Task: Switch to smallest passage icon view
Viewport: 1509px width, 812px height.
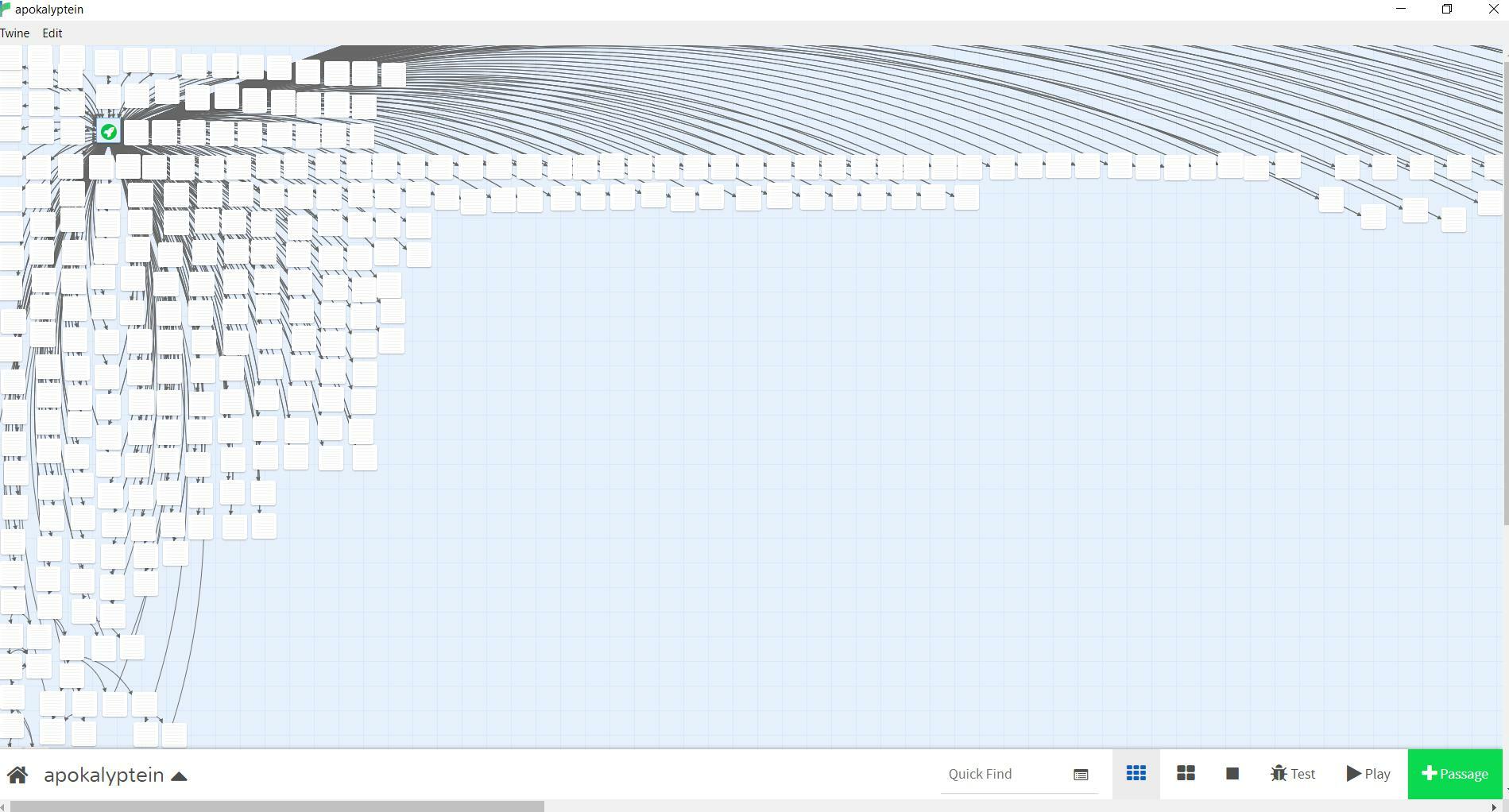Action: click(x=1136, y=774)
